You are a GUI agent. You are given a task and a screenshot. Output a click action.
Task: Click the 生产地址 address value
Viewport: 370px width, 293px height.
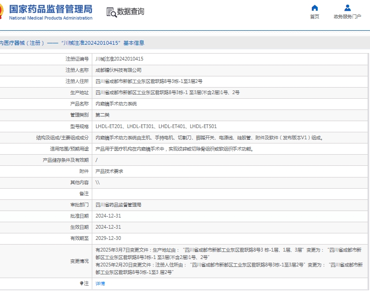coord(168,93)
